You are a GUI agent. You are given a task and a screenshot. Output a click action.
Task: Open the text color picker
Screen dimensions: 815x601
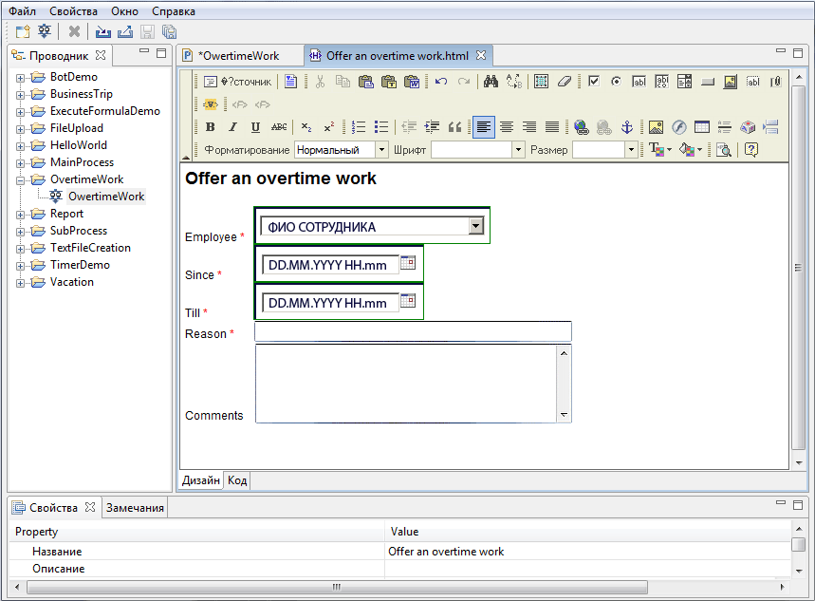pyautogui.click(x=658, y=148)
